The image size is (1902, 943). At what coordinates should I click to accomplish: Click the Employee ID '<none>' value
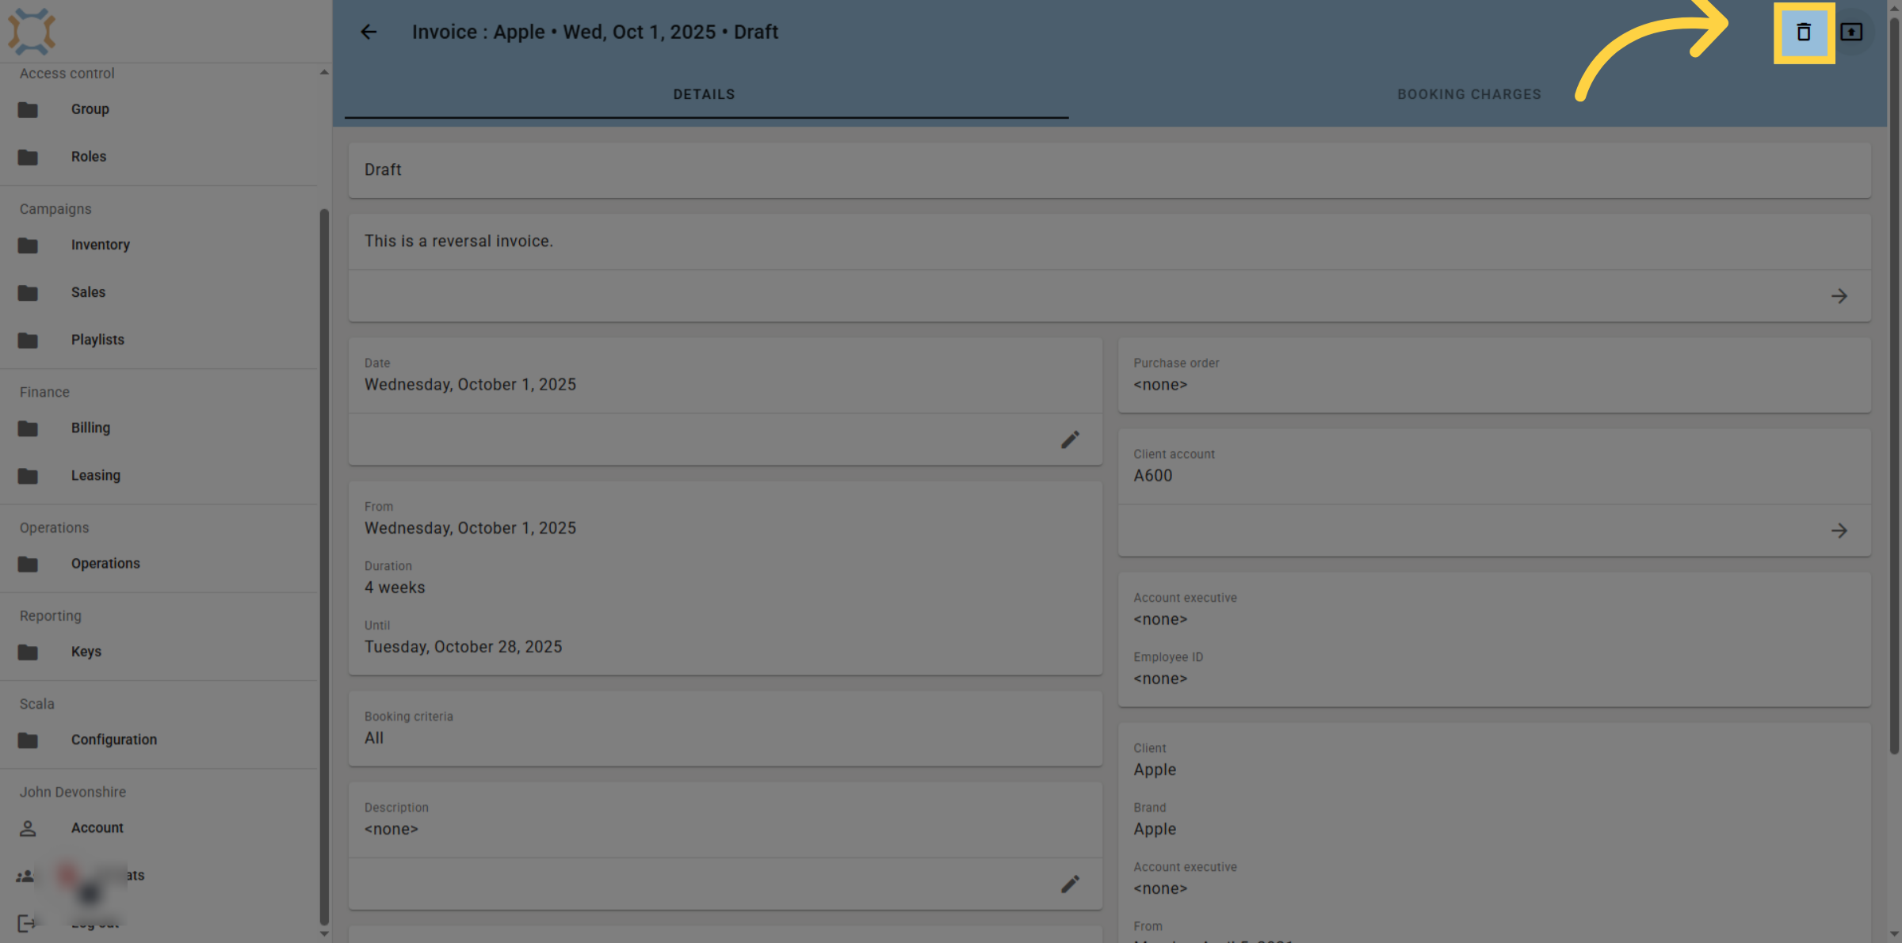pos(1160,679)
